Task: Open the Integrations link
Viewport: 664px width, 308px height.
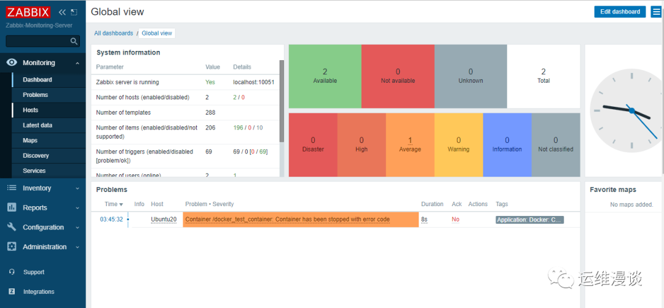Action: click(39, 291)
